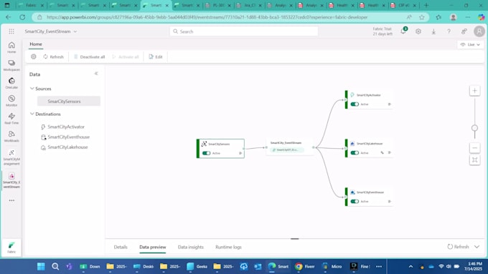Screen dimensions: 488x274
Task: Add this page to browser favorites
Action: pos(422,17)
